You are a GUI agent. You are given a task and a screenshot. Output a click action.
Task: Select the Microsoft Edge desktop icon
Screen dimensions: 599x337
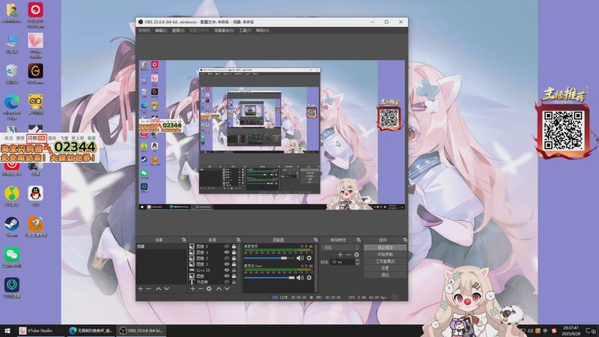pos(12,106)
